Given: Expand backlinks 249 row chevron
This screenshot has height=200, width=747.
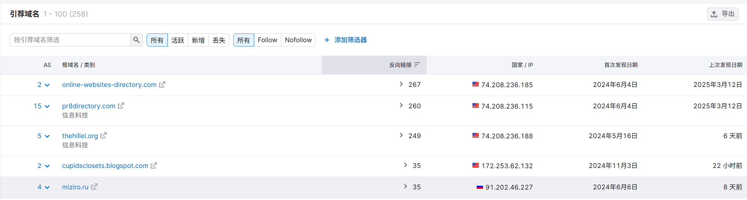Looking at the screenshot, I should 401,135.
